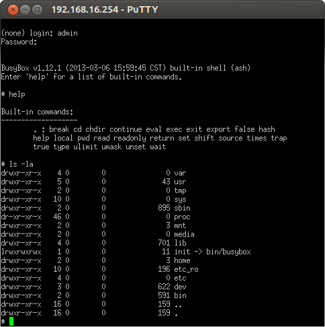
Task: Click the 'lib' directory name
Action: [180, 243]
